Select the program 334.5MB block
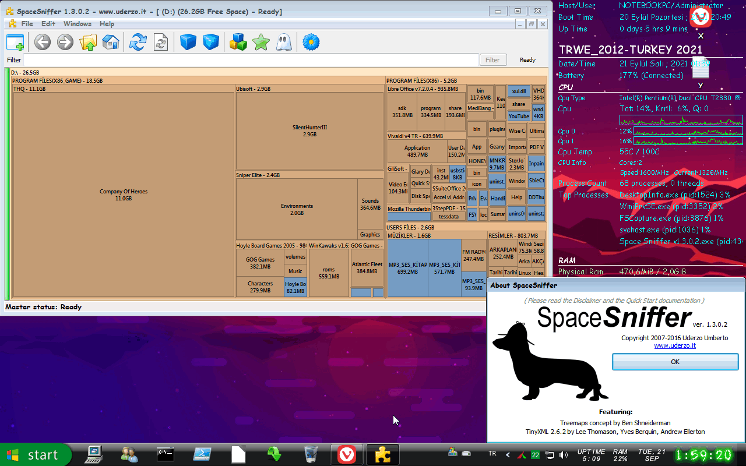 (431, 111)
